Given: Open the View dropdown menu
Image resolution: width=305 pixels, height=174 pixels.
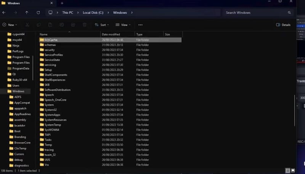Looking at the screenshot, I should coord(123,25).
